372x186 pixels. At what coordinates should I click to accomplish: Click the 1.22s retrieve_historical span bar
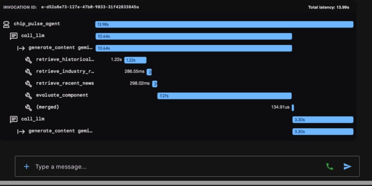point(135,60)
